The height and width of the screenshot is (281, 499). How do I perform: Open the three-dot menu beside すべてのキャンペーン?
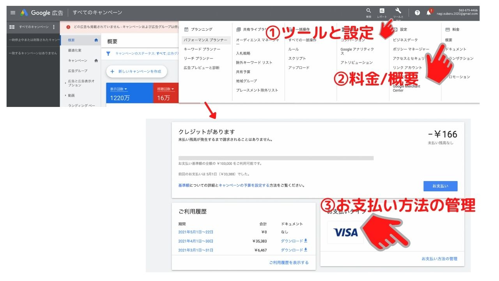pos(55,27)
